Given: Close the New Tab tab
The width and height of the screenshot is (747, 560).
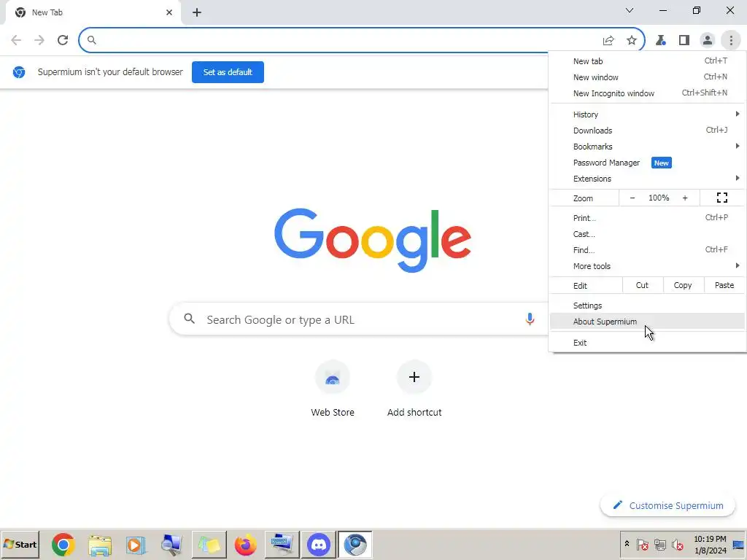Looking at the screenshot, I should click(x=169, y=12).
